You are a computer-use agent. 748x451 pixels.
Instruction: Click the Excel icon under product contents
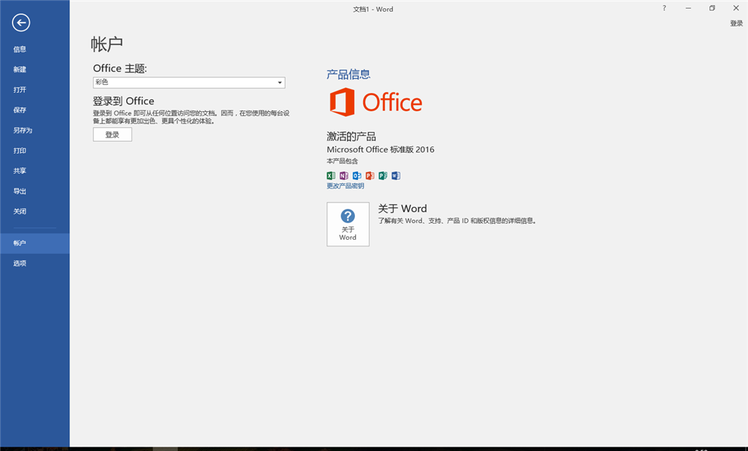pos(331,175)
